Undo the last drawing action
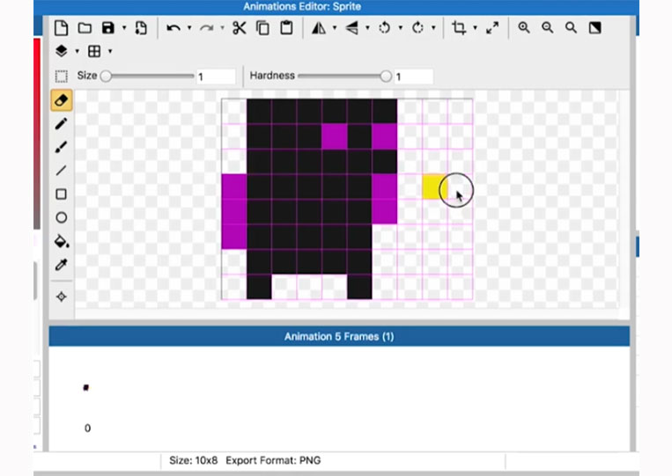This screenshot has width=672, height=476. click(174, 28)
